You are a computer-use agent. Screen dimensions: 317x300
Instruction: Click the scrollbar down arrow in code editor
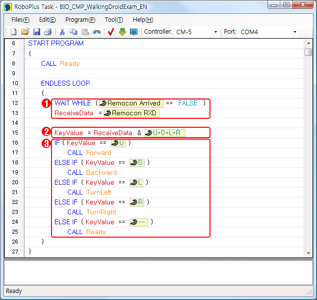click(308, 253)
